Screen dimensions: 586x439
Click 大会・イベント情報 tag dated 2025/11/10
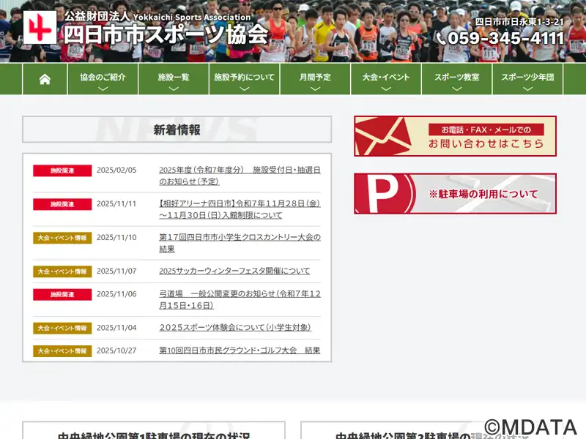(62, 238)
